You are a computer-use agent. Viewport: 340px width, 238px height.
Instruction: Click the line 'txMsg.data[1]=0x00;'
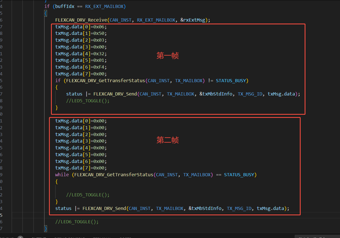pos(81,127)
